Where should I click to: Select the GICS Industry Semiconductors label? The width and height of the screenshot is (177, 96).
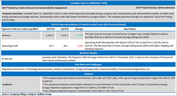point(34,8)
